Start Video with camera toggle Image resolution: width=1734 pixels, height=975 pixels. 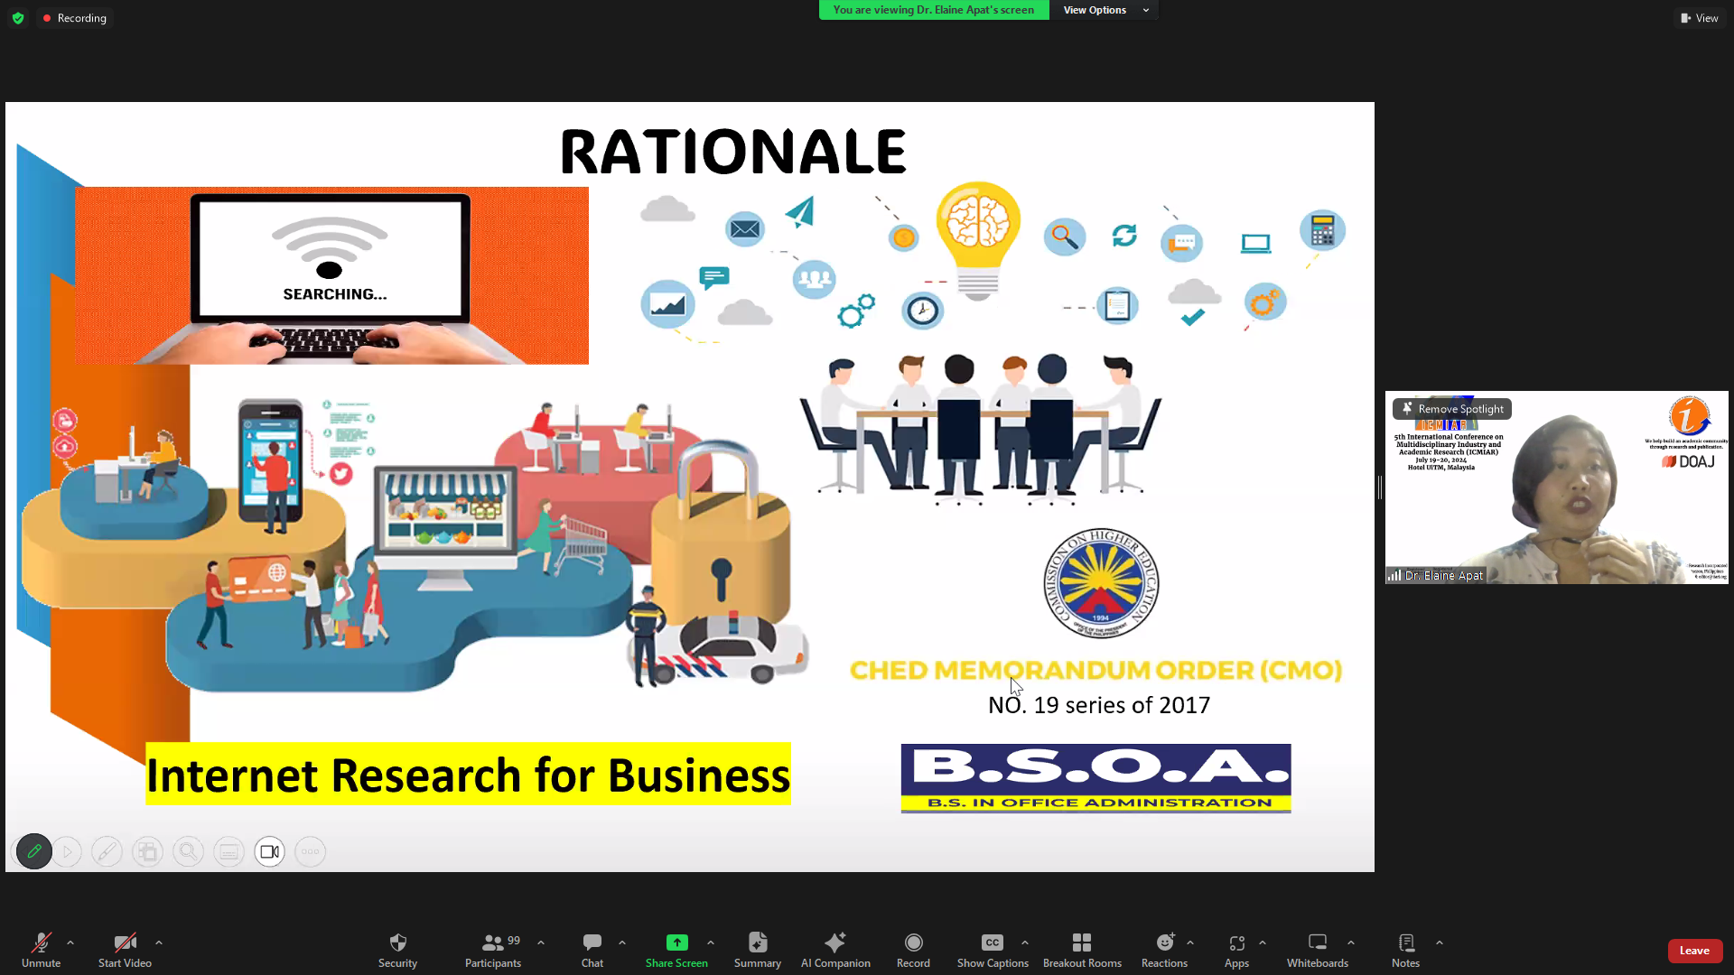tap(125, 942)
